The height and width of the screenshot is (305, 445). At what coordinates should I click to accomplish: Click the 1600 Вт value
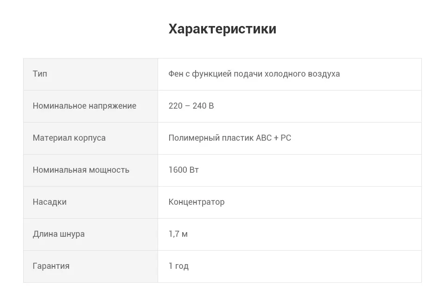(x=184, y=170)
